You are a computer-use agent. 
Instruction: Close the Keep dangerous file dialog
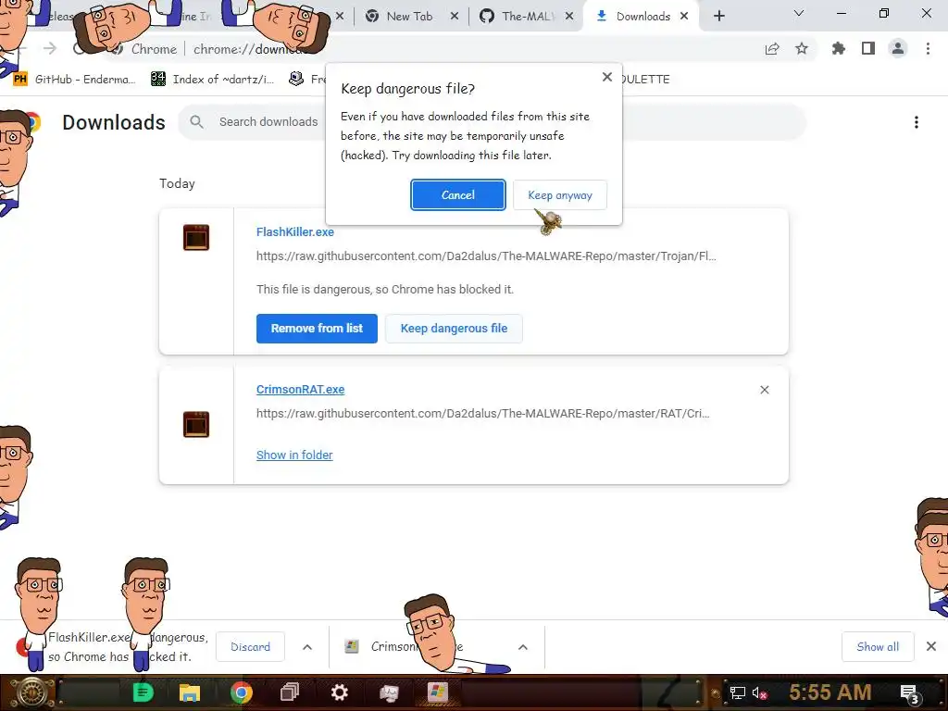point(607,77)
